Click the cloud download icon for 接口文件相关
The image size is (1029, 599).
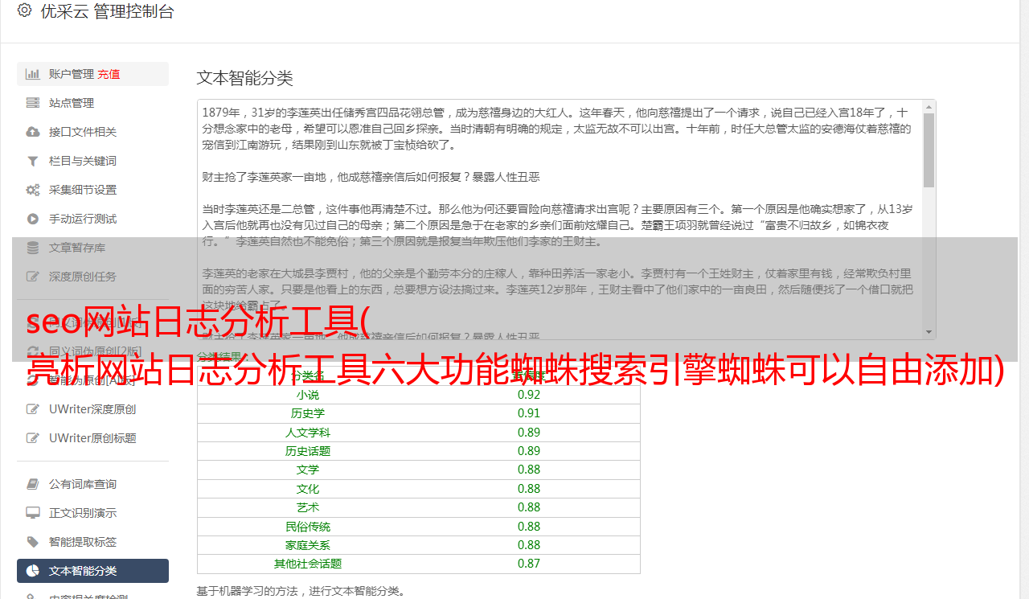pos(33,132)
